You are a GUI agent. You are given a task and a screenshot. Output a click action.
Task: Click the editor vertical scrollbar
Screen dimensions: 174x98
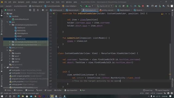pos(170,61)
